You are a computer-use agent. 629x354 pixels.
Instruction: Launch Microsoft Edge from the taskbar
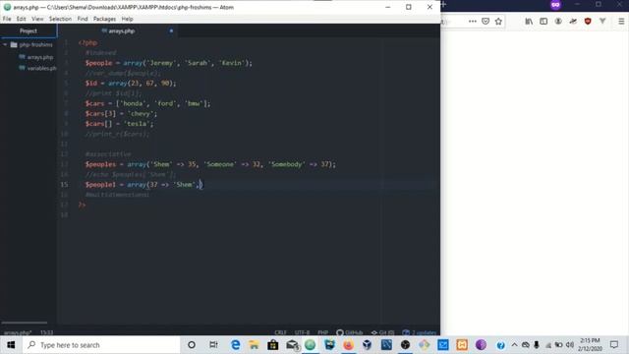click(235, 345)
